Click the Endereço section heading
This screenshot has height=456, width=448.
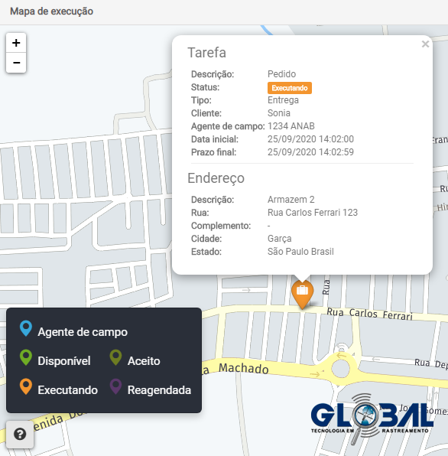point(216,178)
